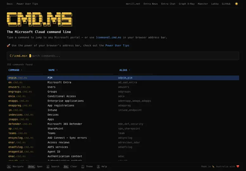
Task: Click the Access reviews name cell
Action: (x=58, y=142)
